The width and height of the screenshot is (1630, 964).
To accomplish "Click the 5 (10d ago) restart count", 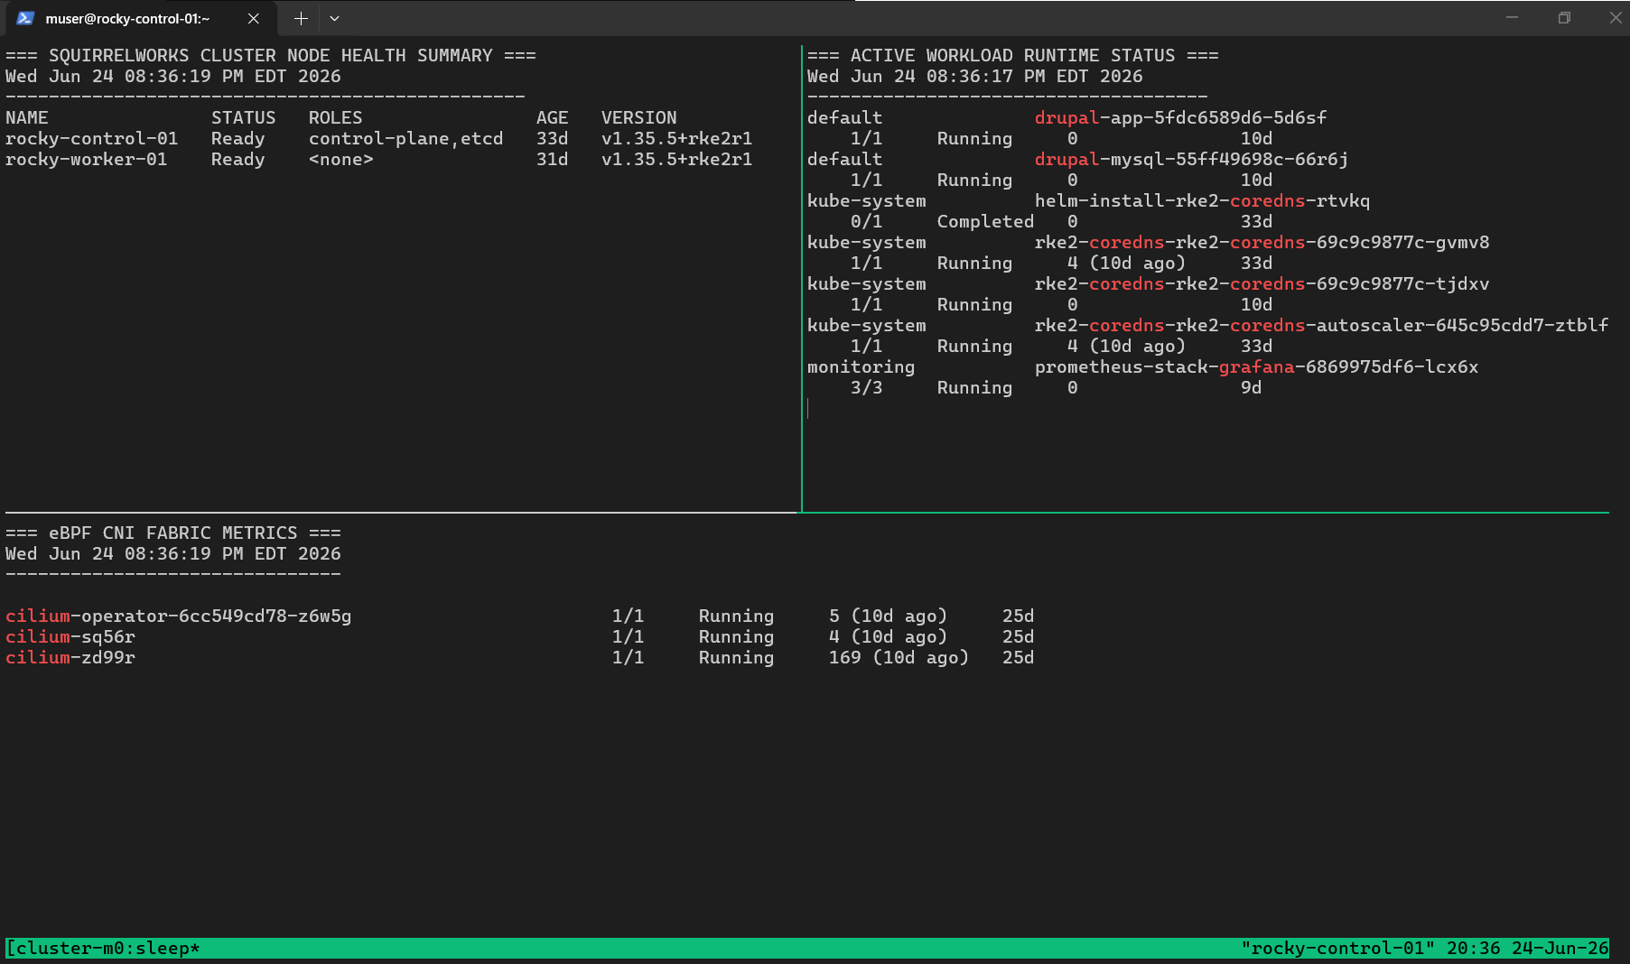I will [889, 616].
